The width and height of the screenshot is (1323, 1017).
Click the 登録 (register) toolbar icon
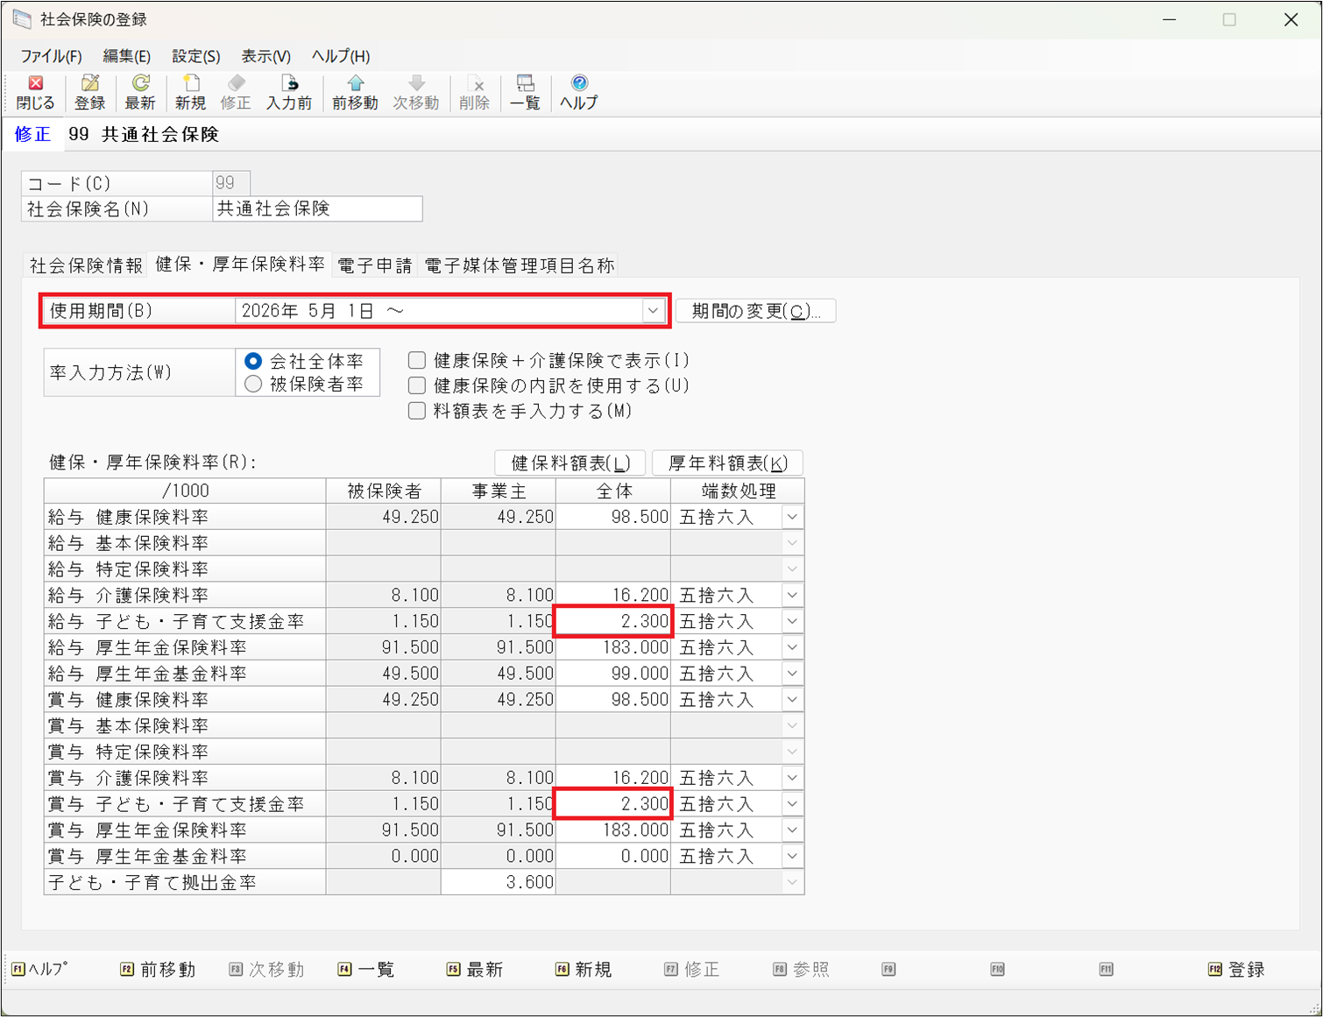[x=89, y=92]
